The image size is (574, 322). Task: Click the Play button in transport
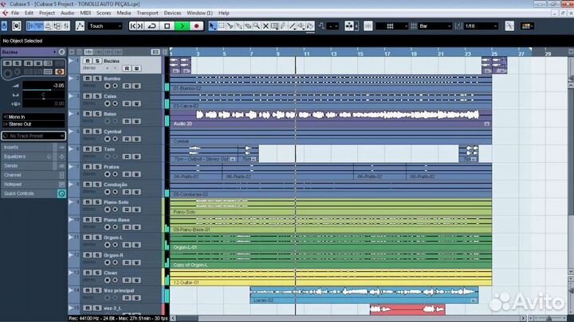click(182, 26)
